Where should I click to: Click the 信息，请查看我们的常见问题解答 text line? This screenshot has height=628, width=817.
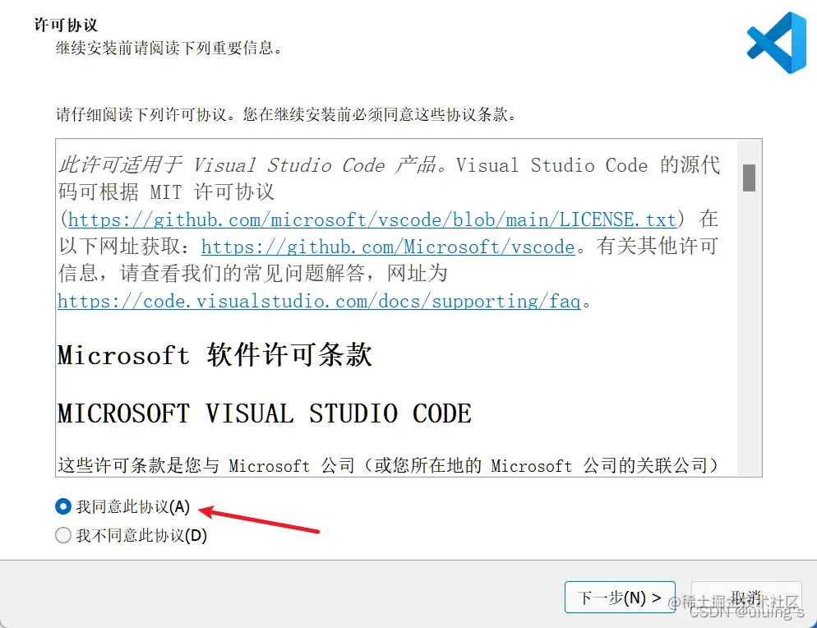pos(252,273)
